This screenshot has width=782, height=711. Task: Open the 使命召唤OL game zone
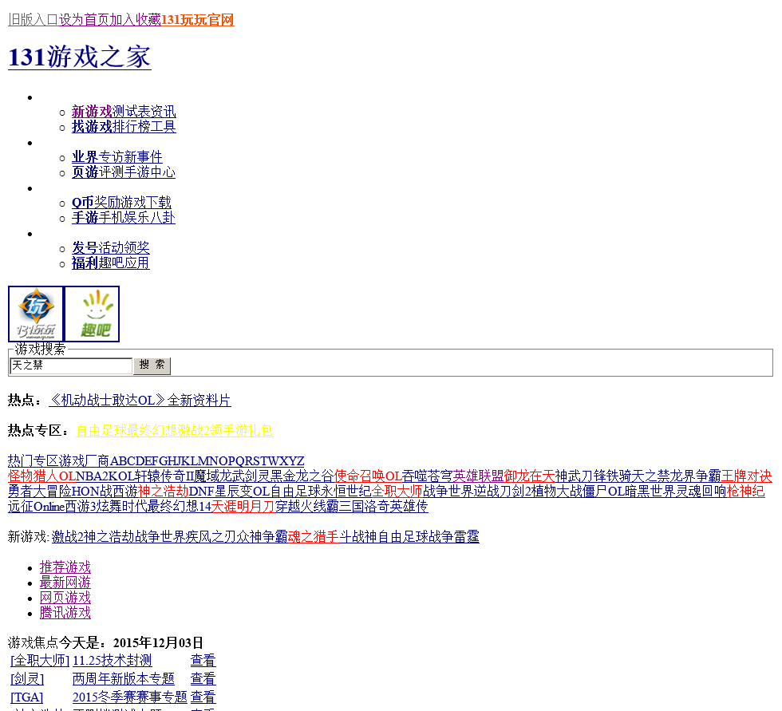tap(368, 476)
